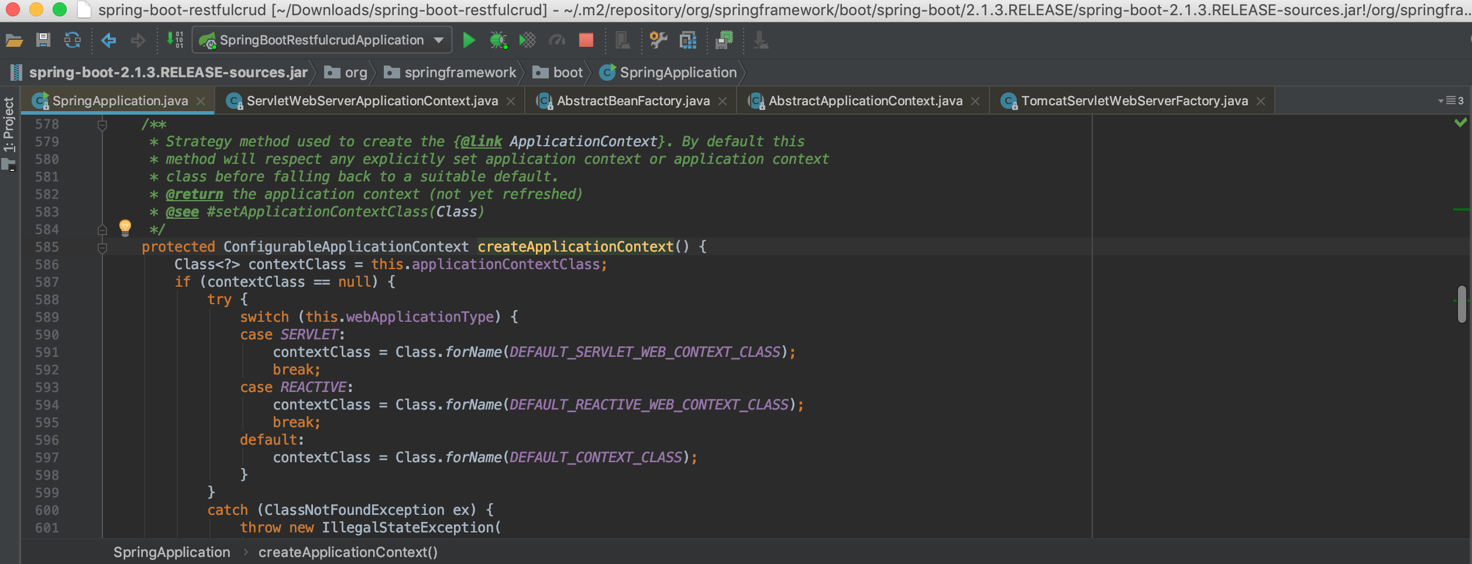1472x564 pixels.
Task: Click the REACTIVE case label
Action: [x=314, y=387]
